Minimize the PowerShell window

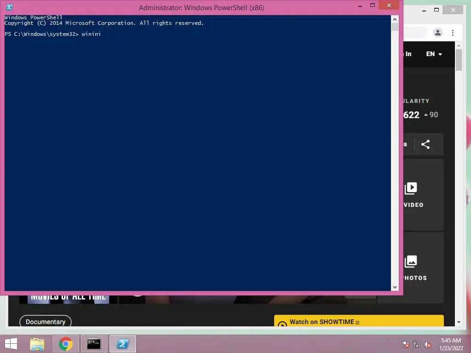coord(360,6)
